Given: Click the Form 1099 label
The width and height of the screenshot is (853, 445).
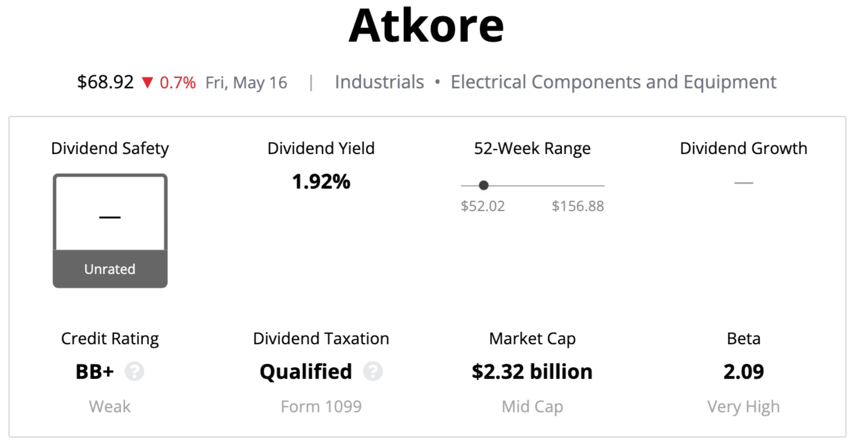Looking at the screenshot, I should [321, 406].
